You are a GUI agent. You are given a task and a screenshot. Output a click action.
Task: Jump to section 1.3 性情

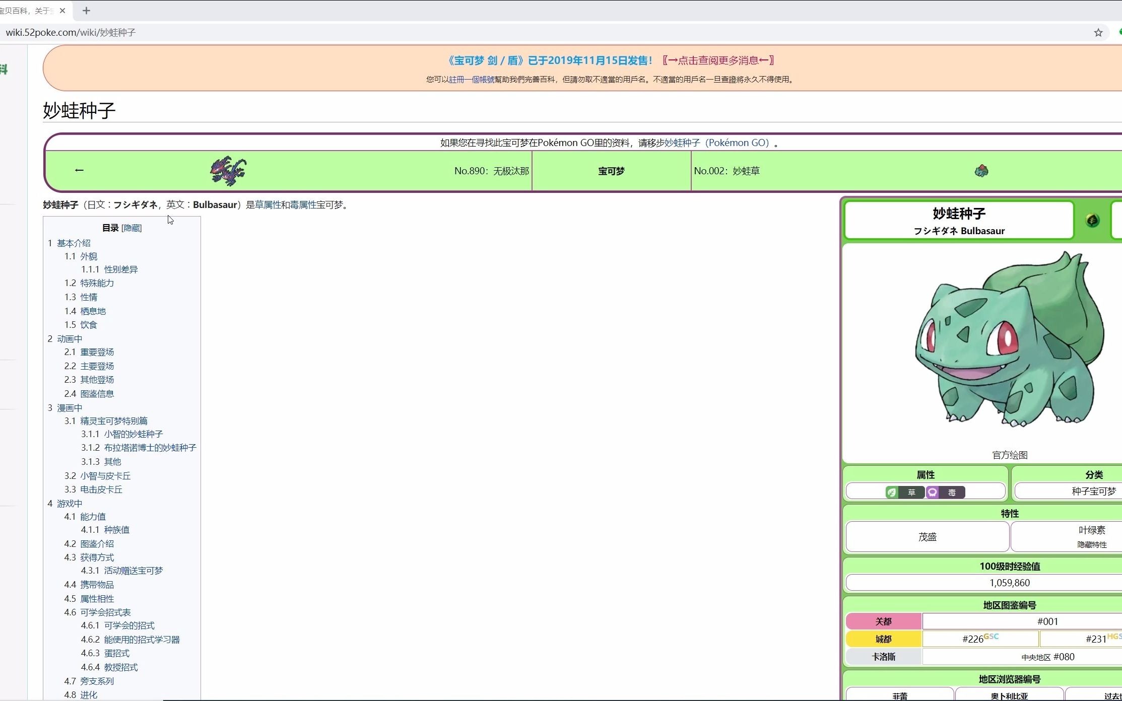point(89,297)
